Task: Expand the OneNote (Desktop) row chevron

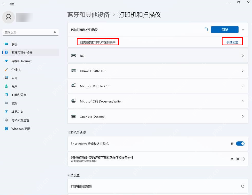Action: point(243,116)
